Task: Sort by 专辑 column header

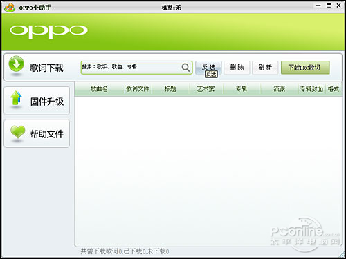Action: [242, 89]
